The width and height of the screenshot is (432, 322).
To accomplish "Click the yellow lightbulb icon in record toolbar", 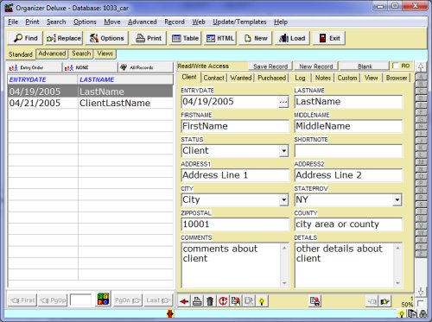I will coord(262,301).
